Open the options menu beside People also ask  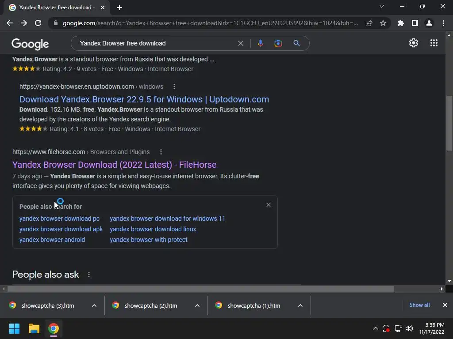point(88,275)
